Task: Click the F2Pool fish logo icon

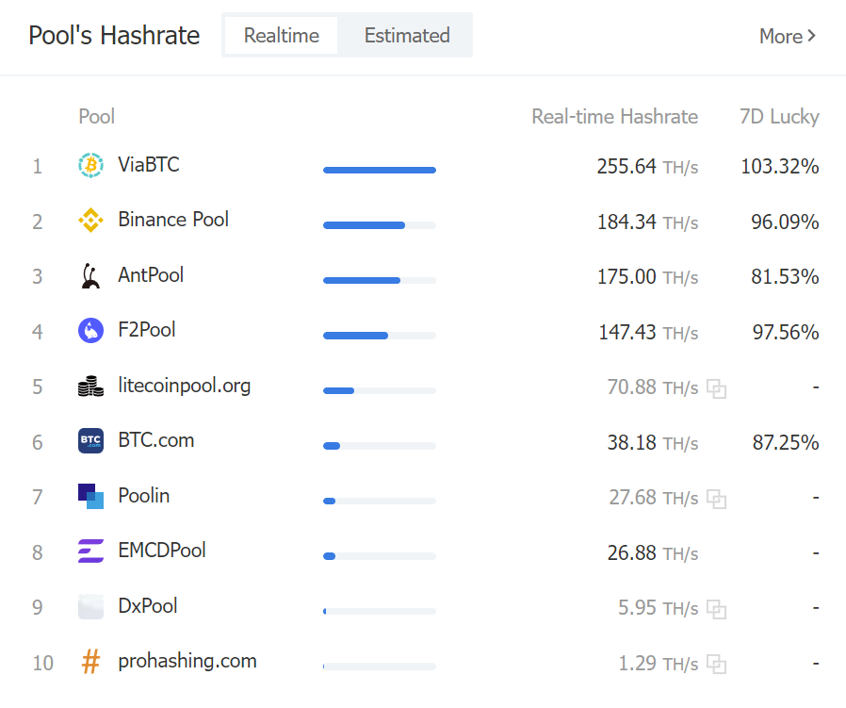Action: tap(90, 331)
